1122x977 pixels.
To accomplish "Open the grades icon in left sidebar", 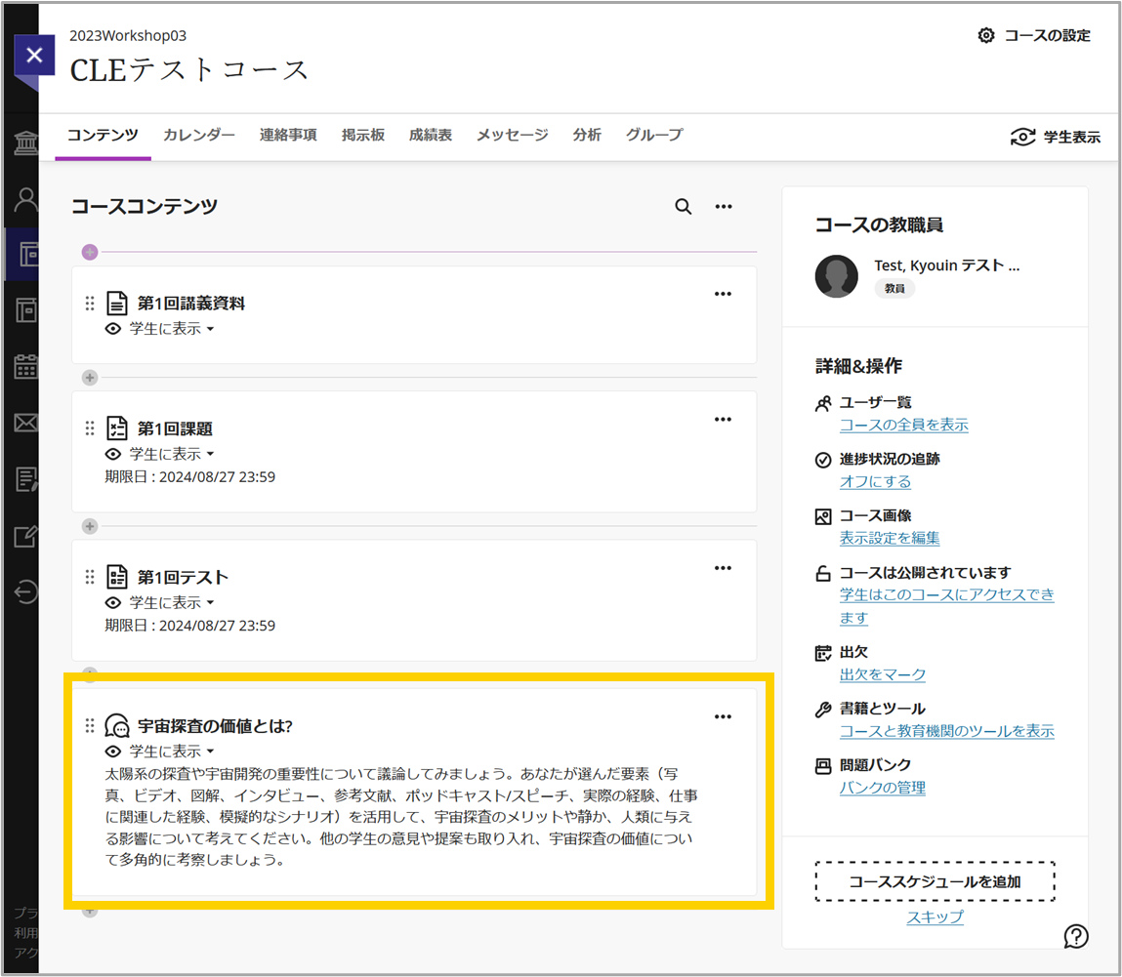I will [26, 479].
